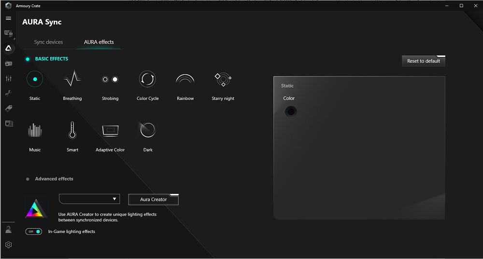Select the Smart thermometer effect icon
Viewport: 483px width, 259px height.
click(72, 130)
